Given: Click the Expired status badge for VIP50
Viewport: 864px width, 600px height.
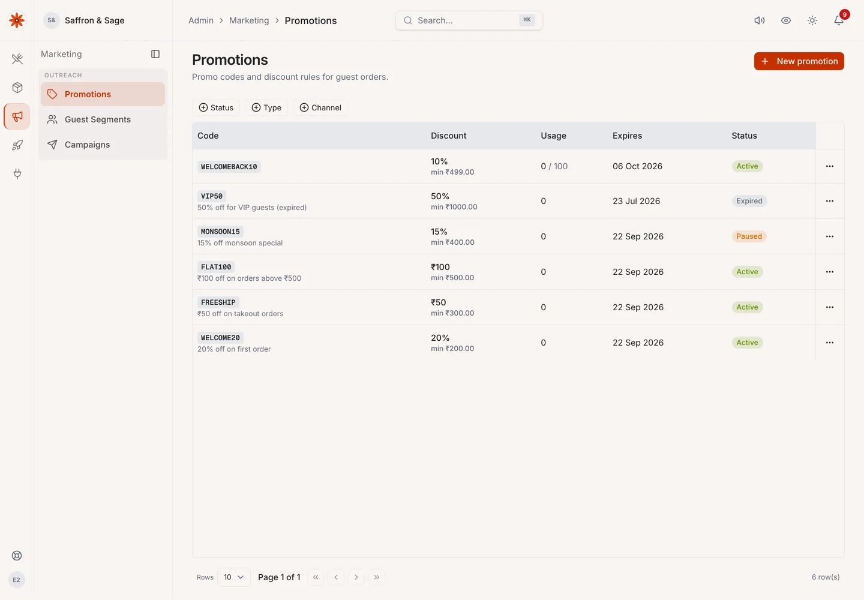Looking at the screenshot, I should (749, 201).
